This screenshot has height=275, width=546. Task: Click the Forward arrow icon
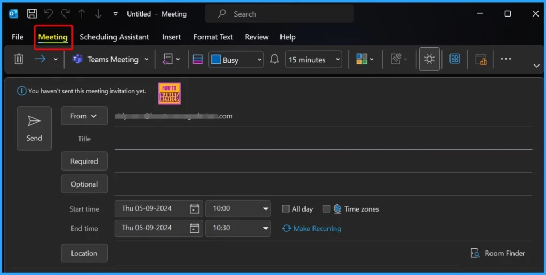pyautogui.click(x=40, y=59)
